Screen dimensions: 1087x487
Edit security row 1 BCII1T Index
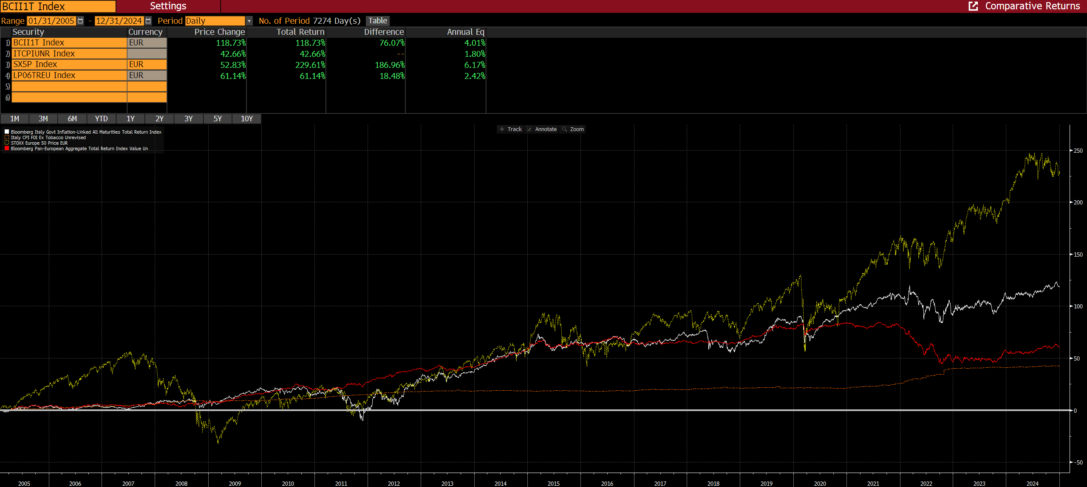click(x=69, y=43)
